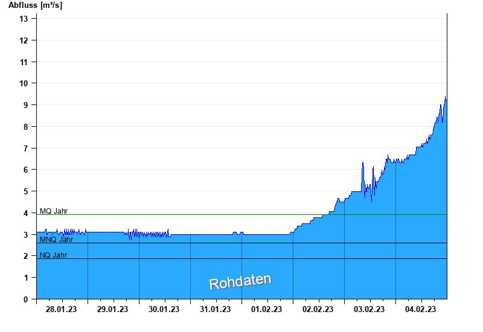The height and width of the screenshot is (332, 483).
Task: Click y-axis value 7
Action: pyautogui.click(x=25, y=148)
